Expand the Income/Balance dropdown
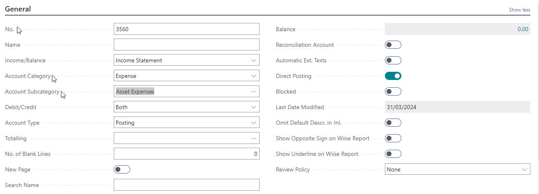 tap(186, 60)
